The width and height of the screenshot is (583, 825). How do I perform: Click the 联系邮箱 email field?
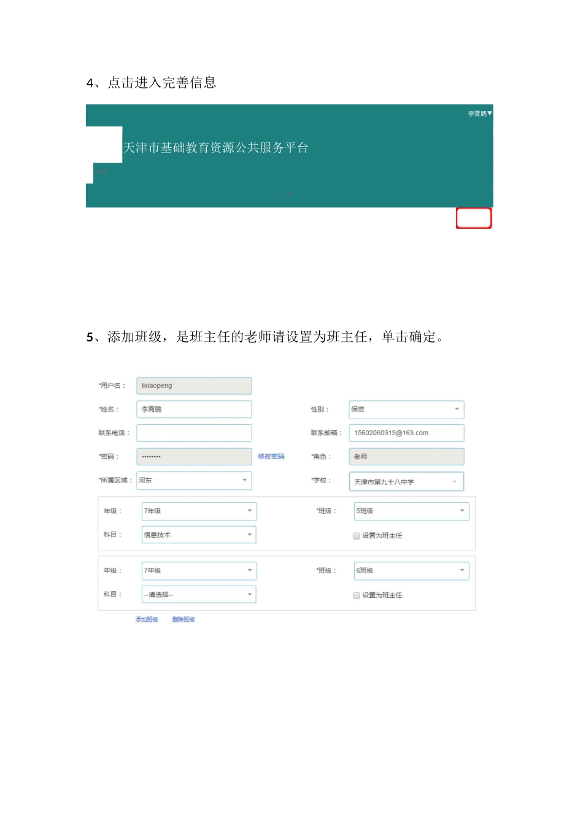pyautogui.click(x=406, y=433)
